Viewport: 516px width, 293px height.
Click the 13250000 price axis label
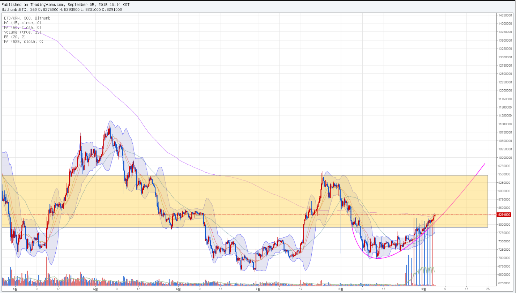point(505,48)
